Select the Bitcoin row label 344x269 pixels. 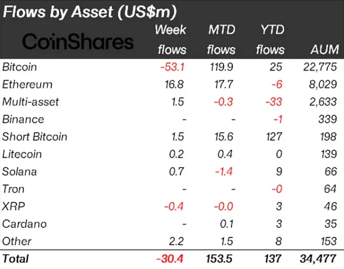20,66
